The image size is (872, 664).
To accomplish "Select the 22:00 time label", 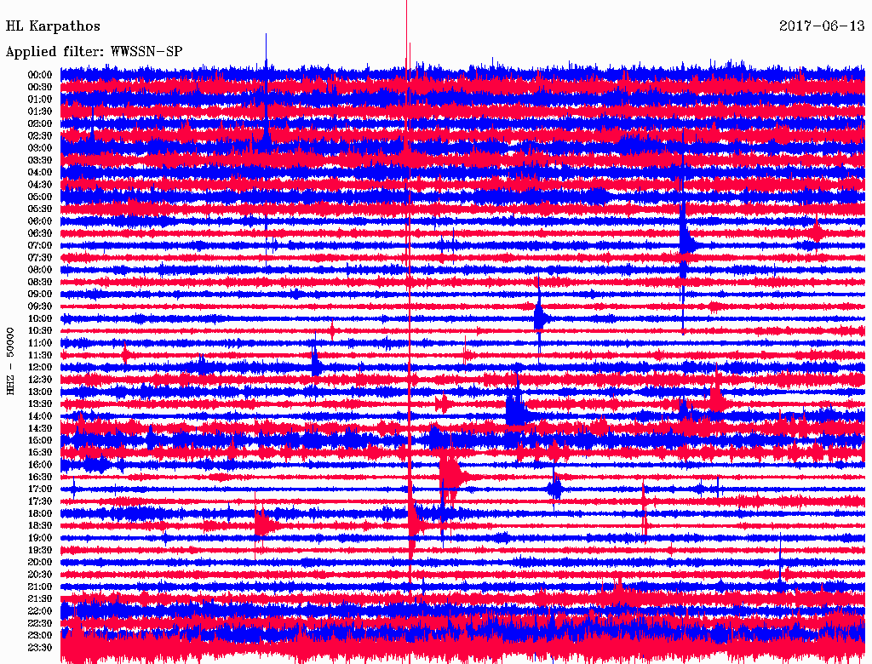I will (x=40, y=611).
